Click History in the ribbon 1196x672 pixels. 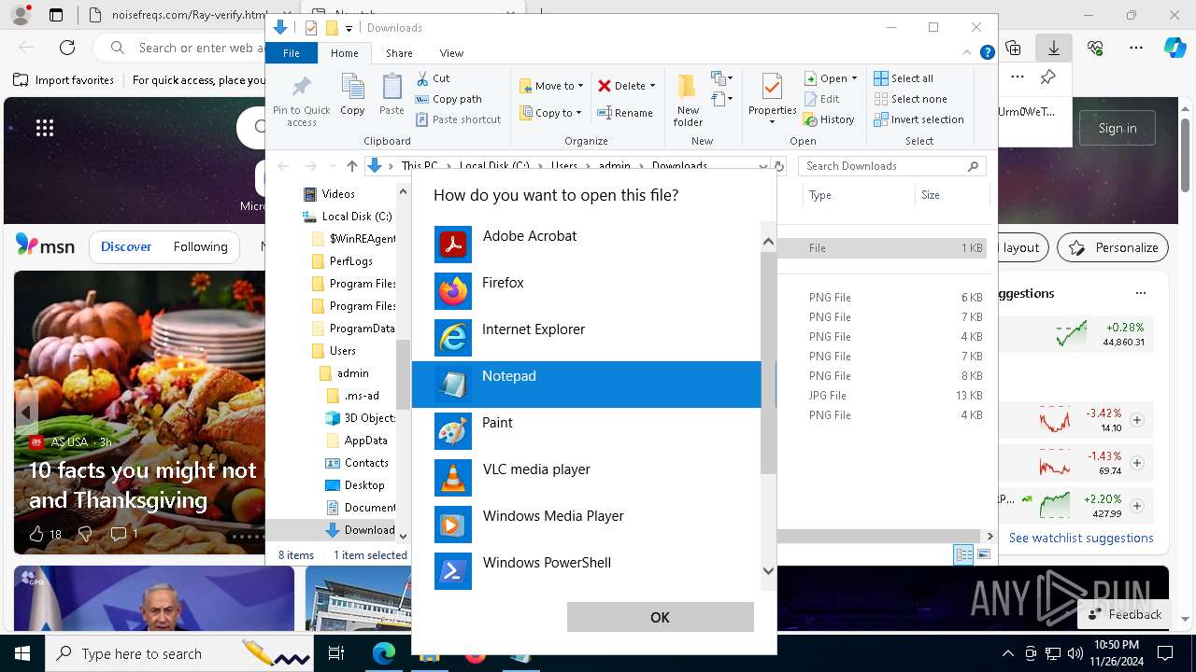(x=829, y=119)
